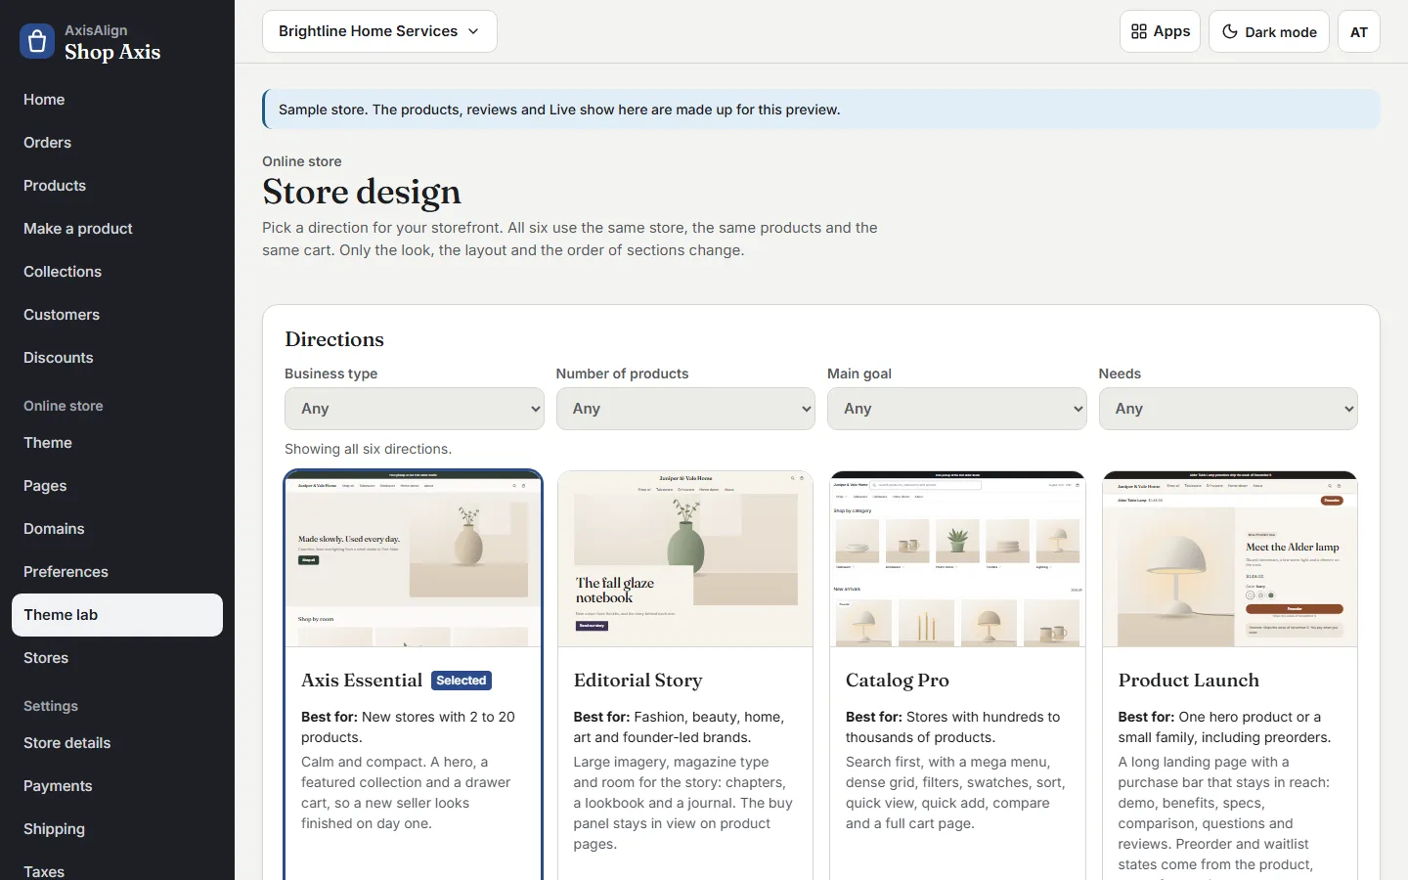Select the Editorial Story preview thumbnail
The height and width of the screenshot is (880, 1408).
coord(685,559)
